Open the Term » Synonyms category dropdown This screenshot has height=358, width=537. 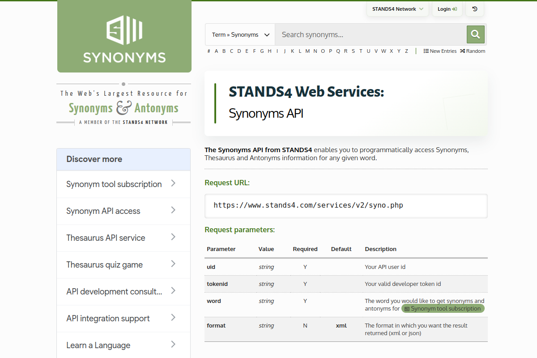coord(240,34)
